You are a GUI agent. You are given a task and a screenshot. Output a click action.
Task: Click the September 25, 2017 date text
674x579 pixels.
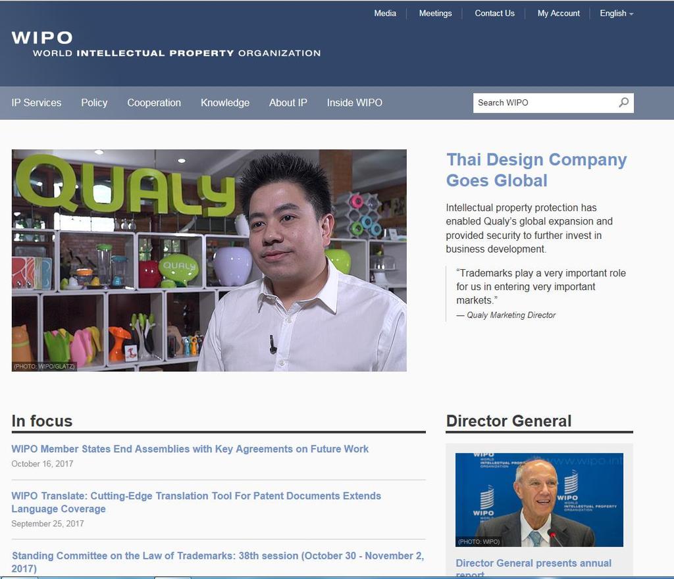[47, 524]
